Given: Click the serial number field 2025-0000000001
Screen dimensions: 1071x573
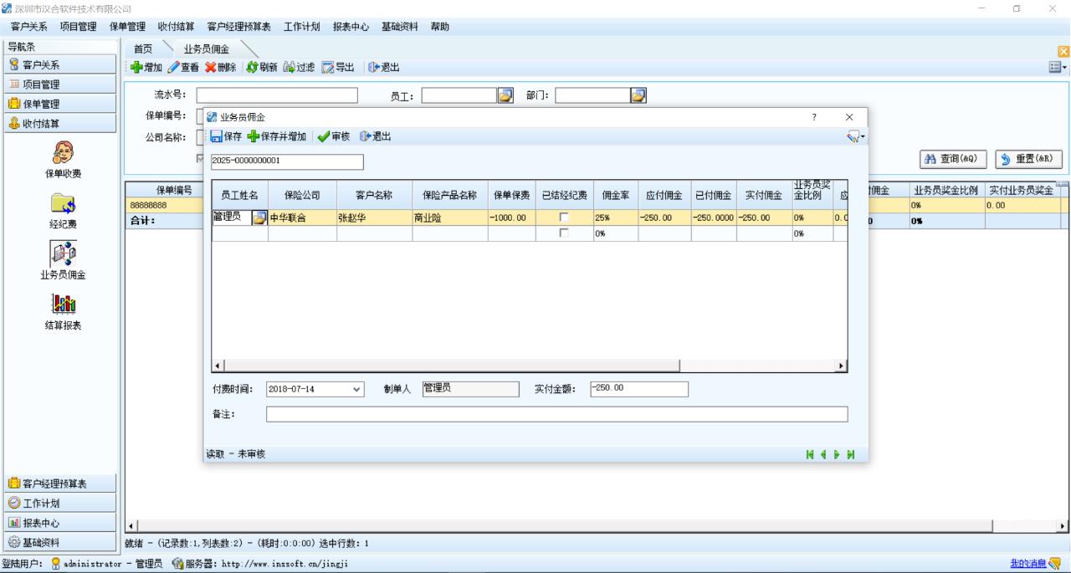Looking at the screenshot, I should point(287,161).
